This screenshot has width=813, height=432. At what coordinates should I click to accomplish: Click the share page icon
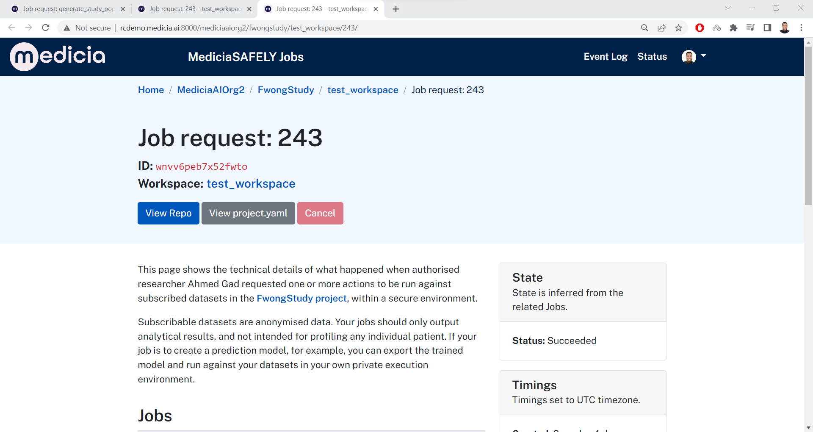pyautogui.click(x=661, y=28)
